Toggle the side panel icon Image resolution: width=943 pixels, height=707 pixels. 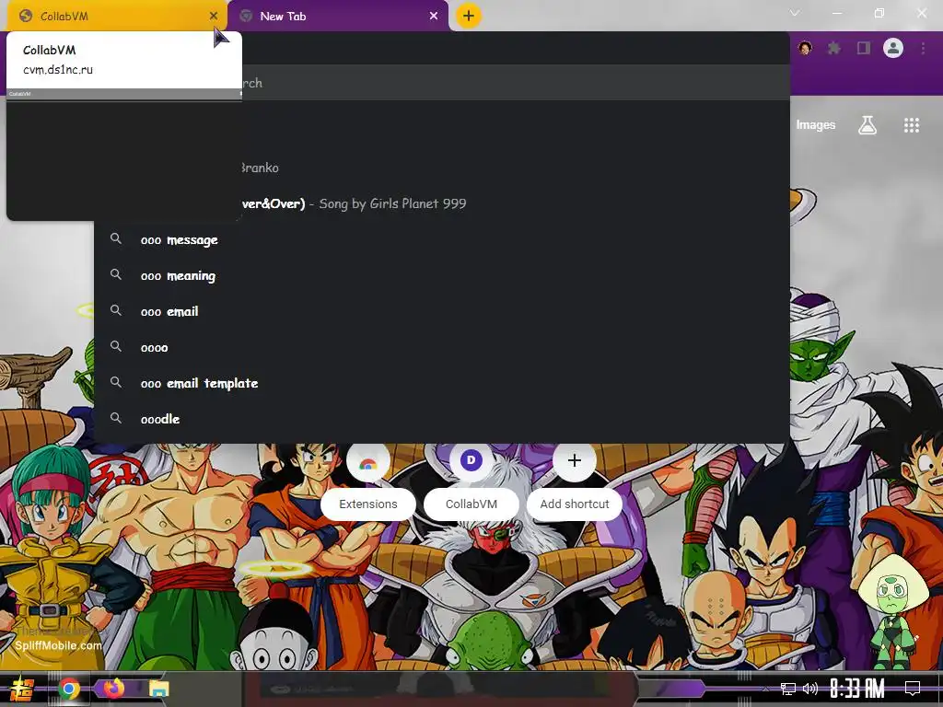(864, 48)
